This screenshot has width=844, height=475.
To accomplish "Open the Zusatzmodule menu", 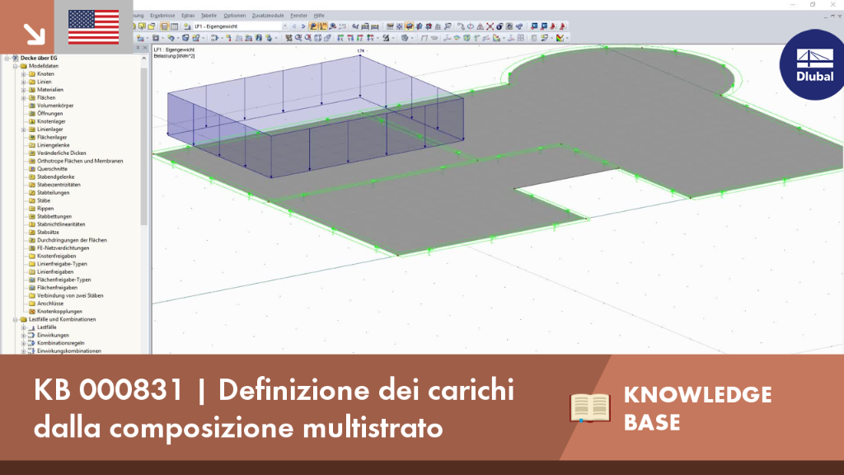I will (268, 16).
